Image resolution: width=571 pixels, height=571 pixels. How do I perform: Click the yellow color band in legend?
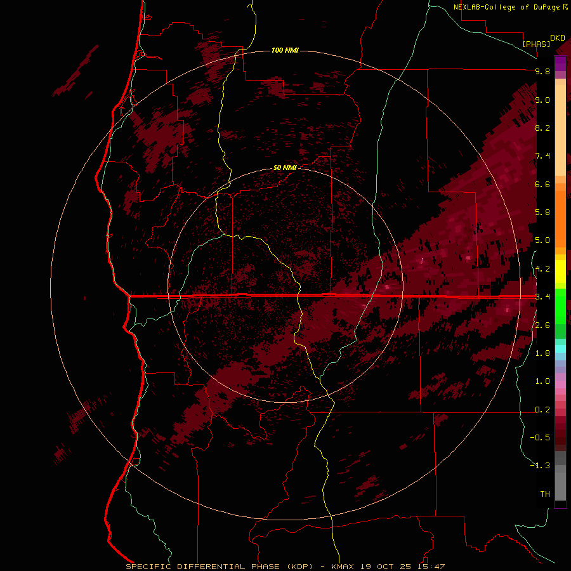tap(560, 272)
